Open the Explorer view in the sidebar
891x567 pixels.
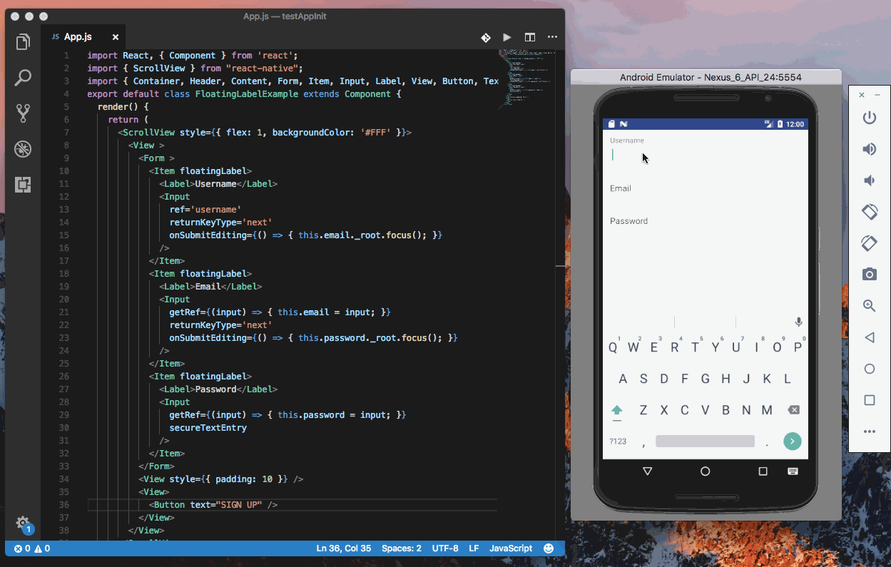(x=23, y=41)
